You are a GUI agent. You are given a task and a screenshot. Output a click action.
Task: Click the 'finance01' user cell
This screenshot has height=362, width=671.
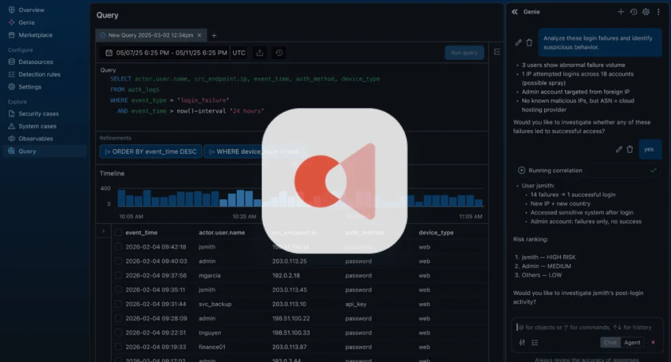coord(212,347)
